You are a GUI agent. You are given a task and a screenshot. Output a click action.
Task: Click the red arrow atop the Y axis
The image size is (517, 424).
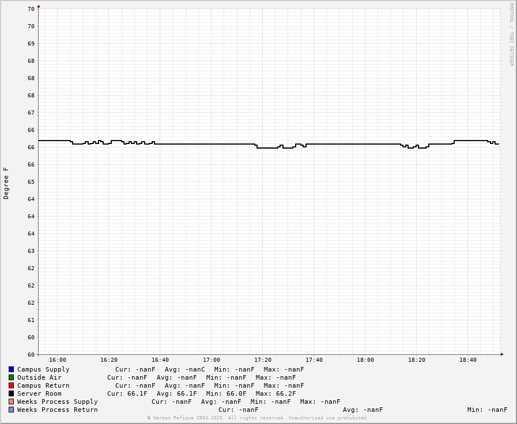39,6
